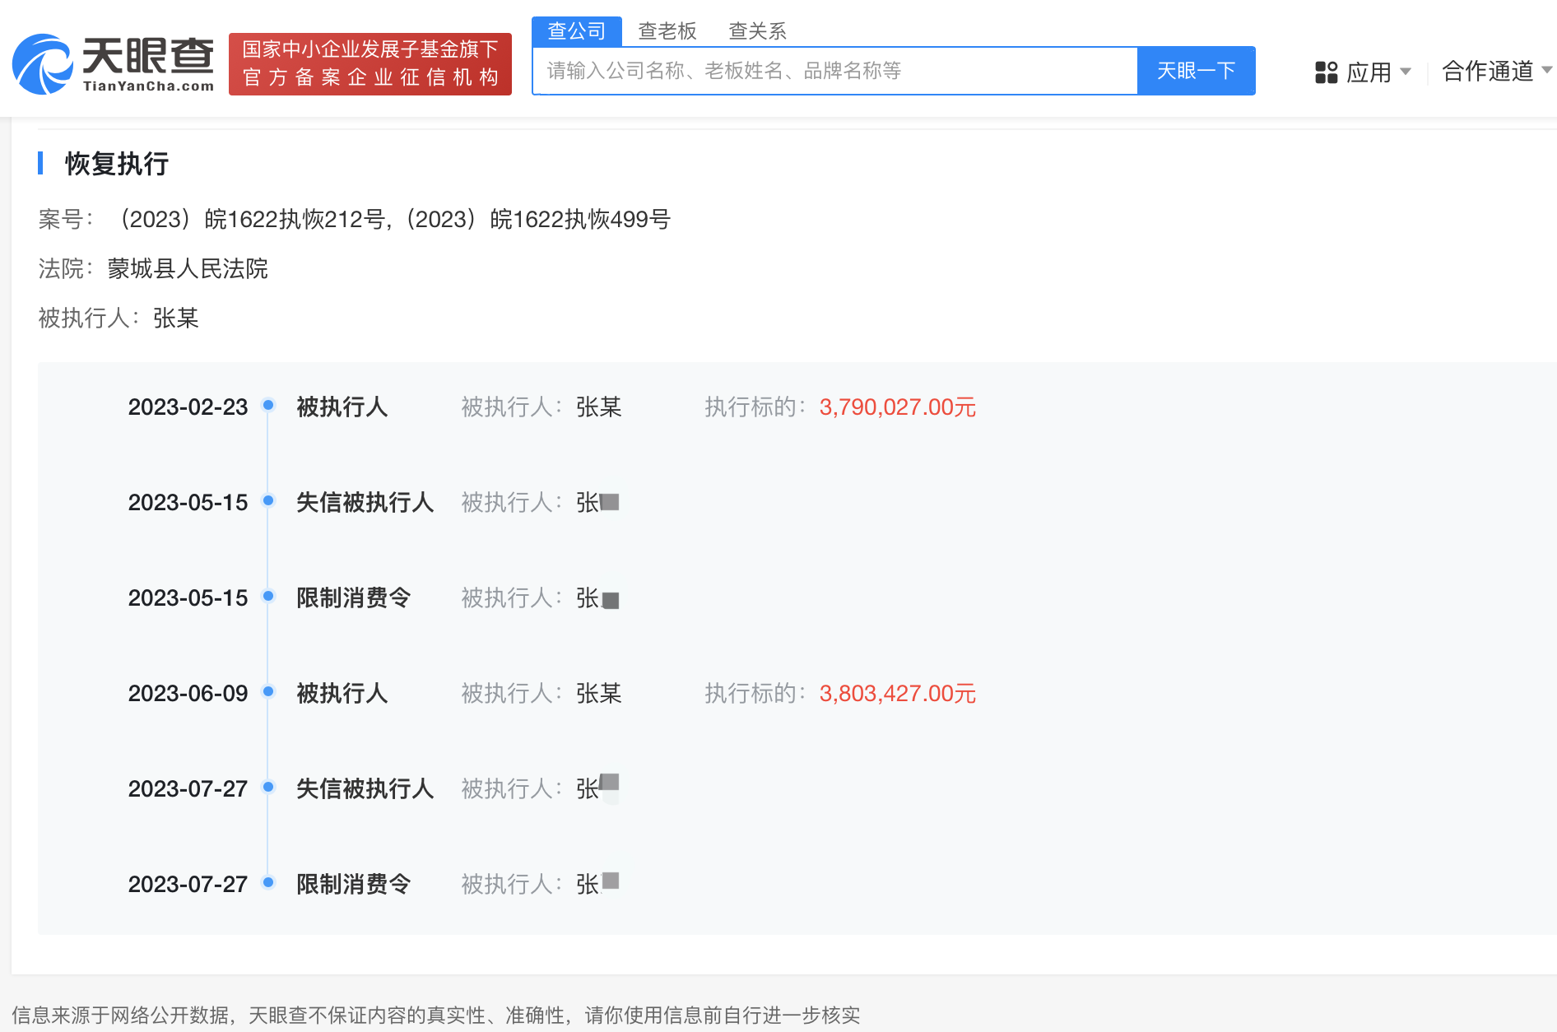The width and height of the screenshot is (1557, 1032).
Task: Open the 应用 dropdown menu
Action: click(1369, 72)
